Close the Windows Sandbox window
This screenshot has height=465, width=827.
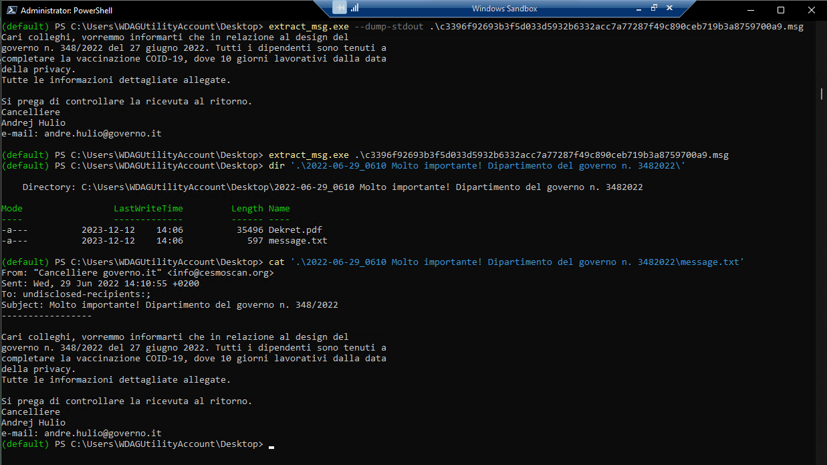pos(669,8)
